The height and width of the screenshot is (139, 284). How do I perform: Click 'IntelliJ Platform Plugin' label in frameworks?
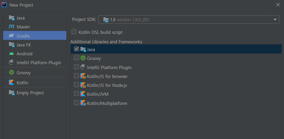coord(109,68)
